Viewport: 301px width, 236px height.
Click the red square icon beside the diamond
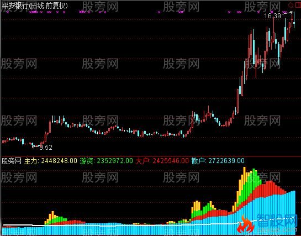[298, 5]
